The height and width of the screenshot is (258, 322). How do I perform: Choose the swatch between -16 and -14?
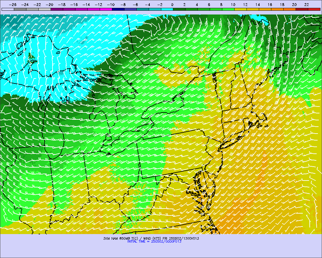coord(81,9)
